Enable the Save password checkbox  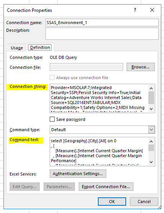click(52, 119)
